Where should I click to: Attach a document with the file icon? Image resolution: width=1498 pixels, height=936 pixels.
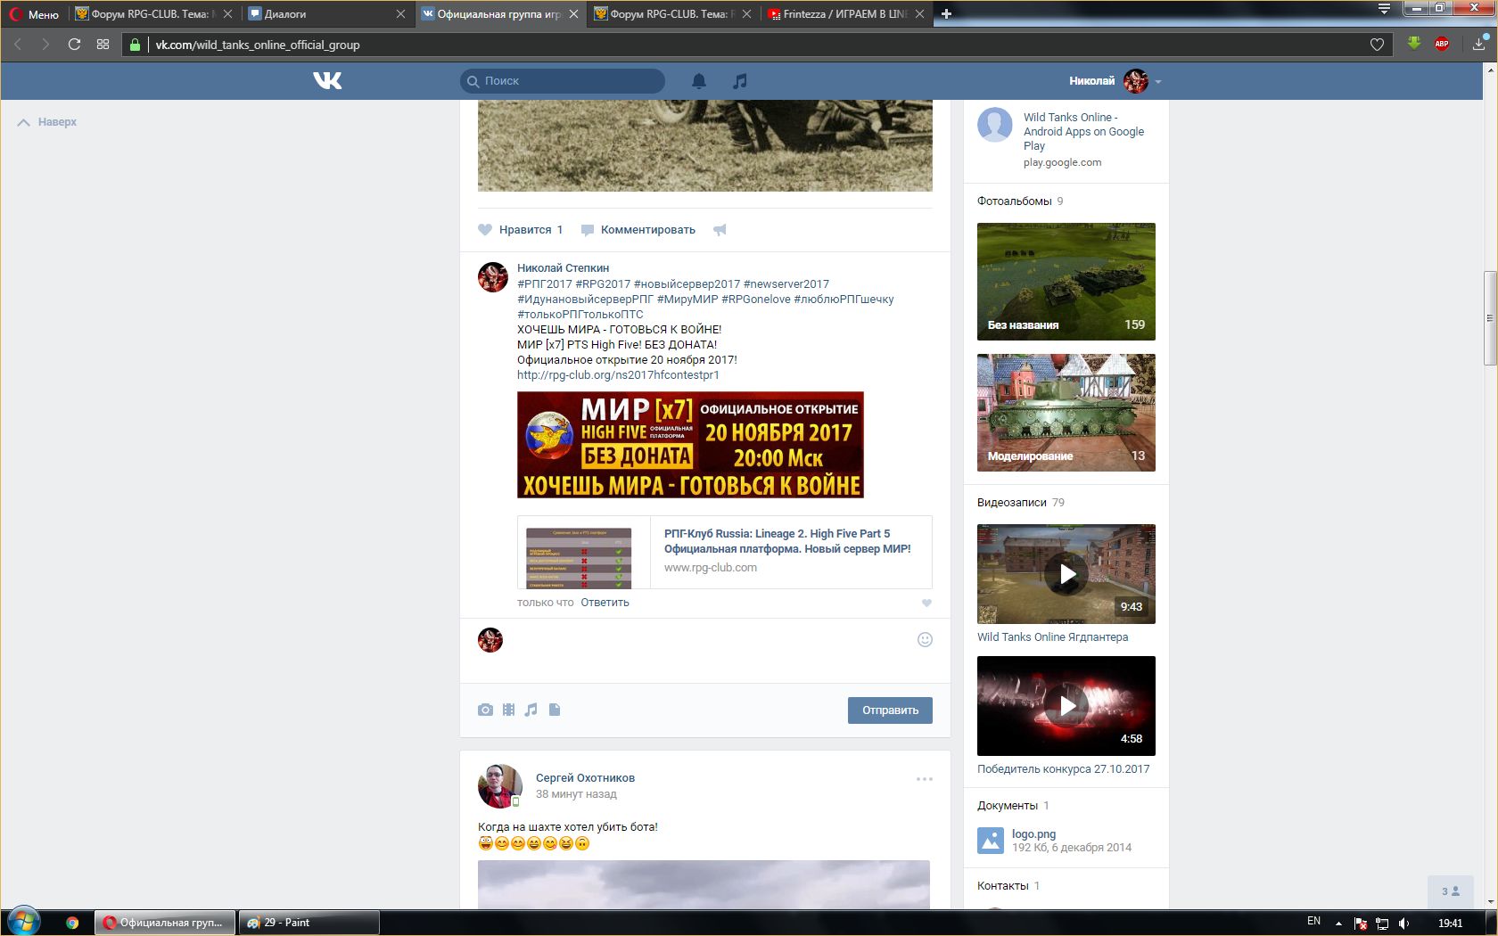(x=555, y=710)
